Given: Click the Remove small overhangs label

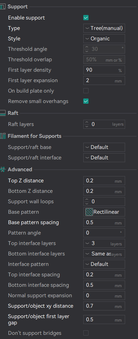Looking at the screenshot, I should [38, 101].
